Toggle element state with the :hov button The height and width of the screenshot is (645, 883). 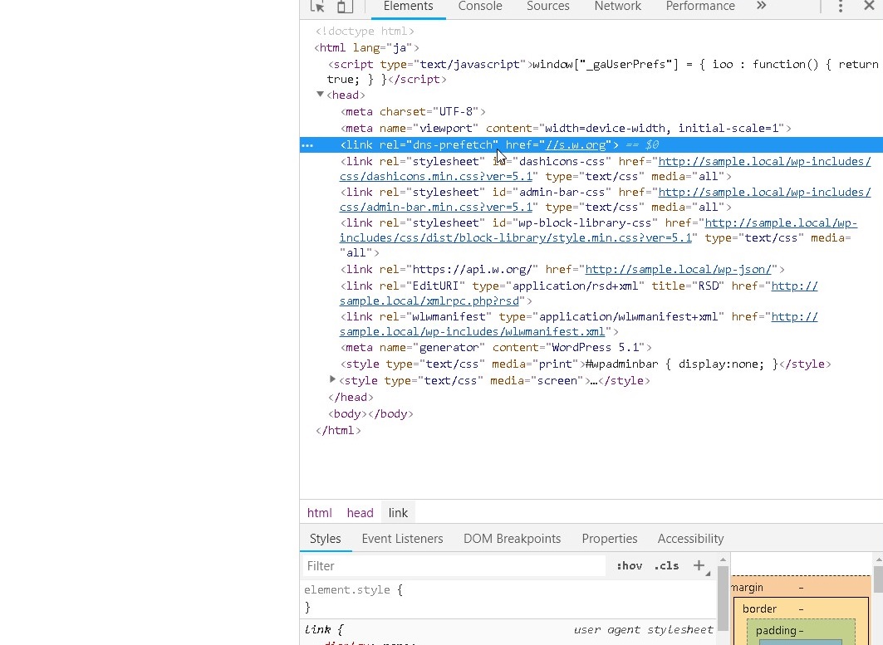coord(629,565)
